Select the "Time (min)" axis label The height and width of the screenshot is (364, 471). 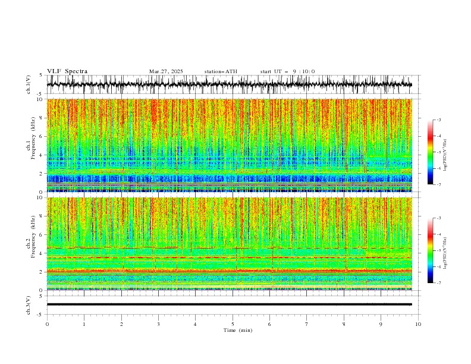coord(238,330)
